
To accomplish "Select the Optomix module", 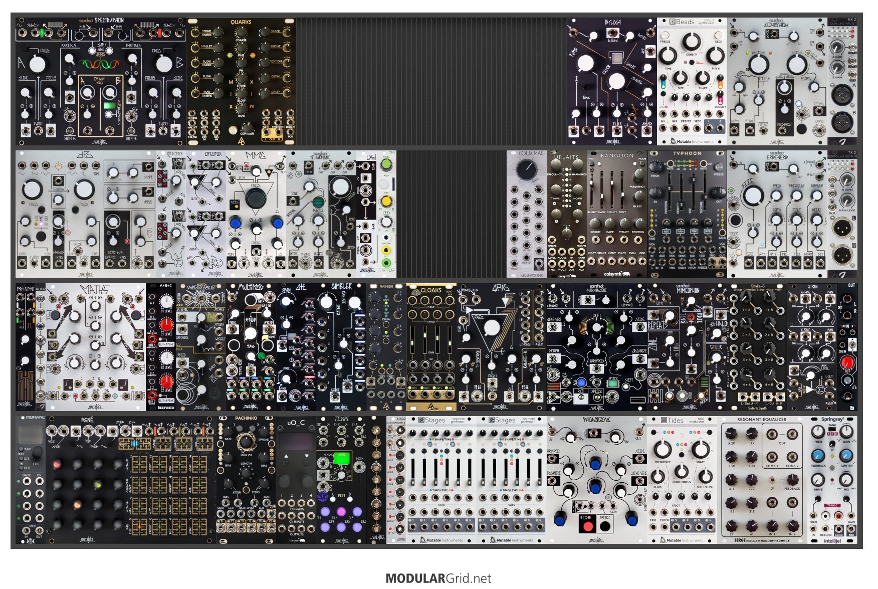I will pos(206,215).
